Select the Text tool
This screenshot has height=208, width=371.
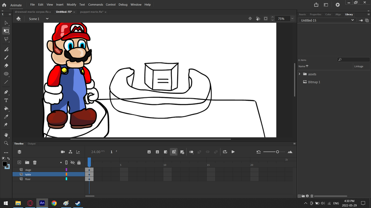pos(6,100)
